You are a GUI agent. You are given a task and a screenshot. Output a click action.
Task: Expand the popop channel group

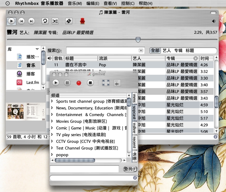point(52,155)
